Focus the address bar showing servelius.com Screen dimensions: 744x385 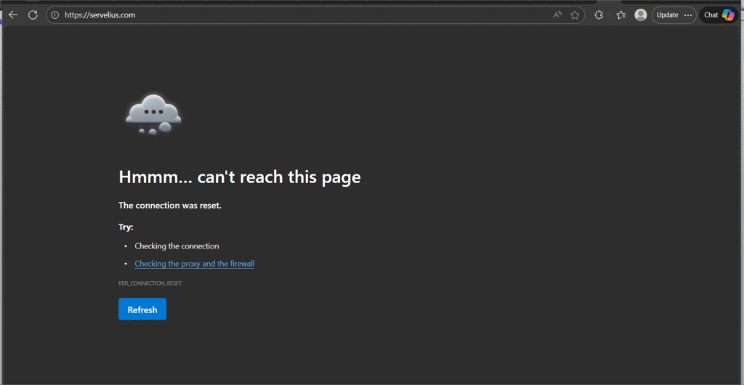[x=291, y=15]
